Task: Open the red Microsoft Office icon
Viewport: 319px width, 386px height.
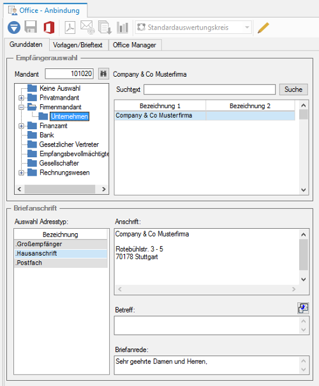Action: pyautogui.click(x=49, y=27)
